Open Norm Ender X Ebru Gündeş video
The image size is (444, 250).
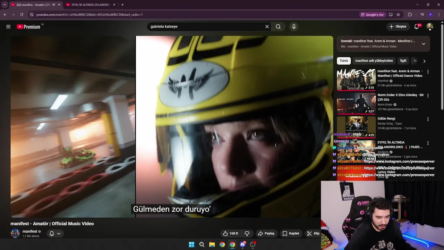(356, 103)
